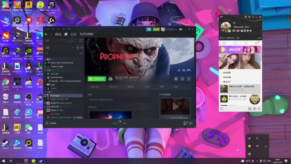The height and width of the screenshot is (164, 291).
Task: Play the developer broadcast video thumbnail
Action: coord(175,106)
